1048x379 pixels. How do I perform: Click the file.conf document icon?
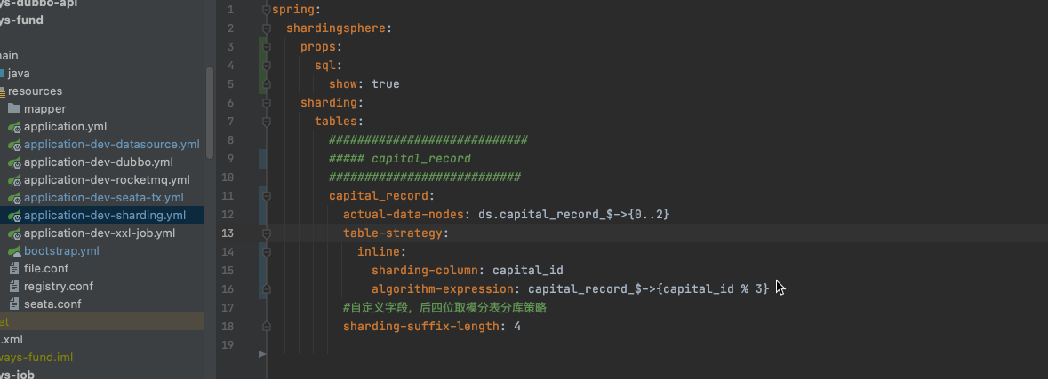14,269
